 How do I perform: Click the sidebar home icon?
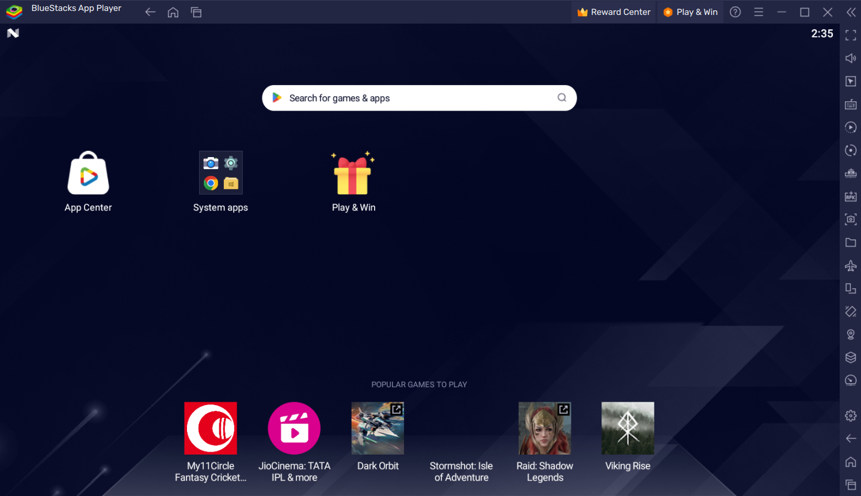point(851,462)
